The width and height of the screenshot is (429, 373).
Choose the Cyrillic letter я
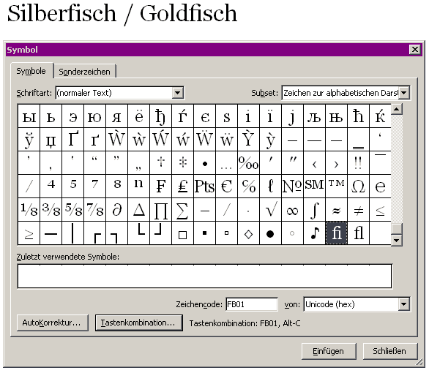tap(117, 116)
